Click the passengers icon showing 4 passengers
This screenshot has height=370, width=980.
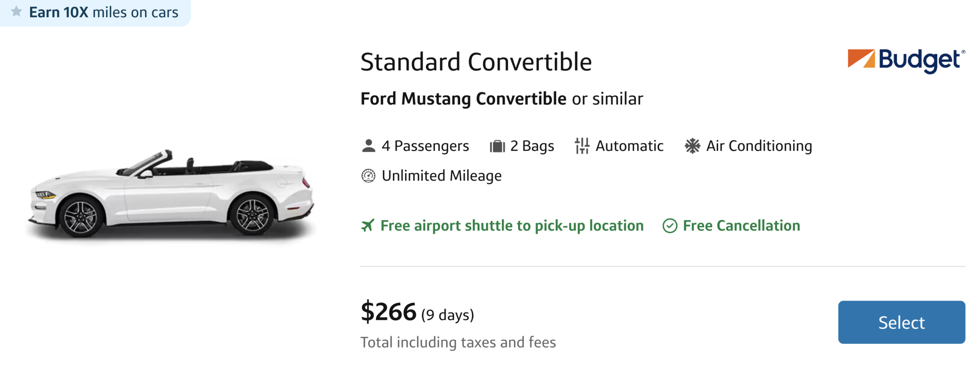coord(369,146)
